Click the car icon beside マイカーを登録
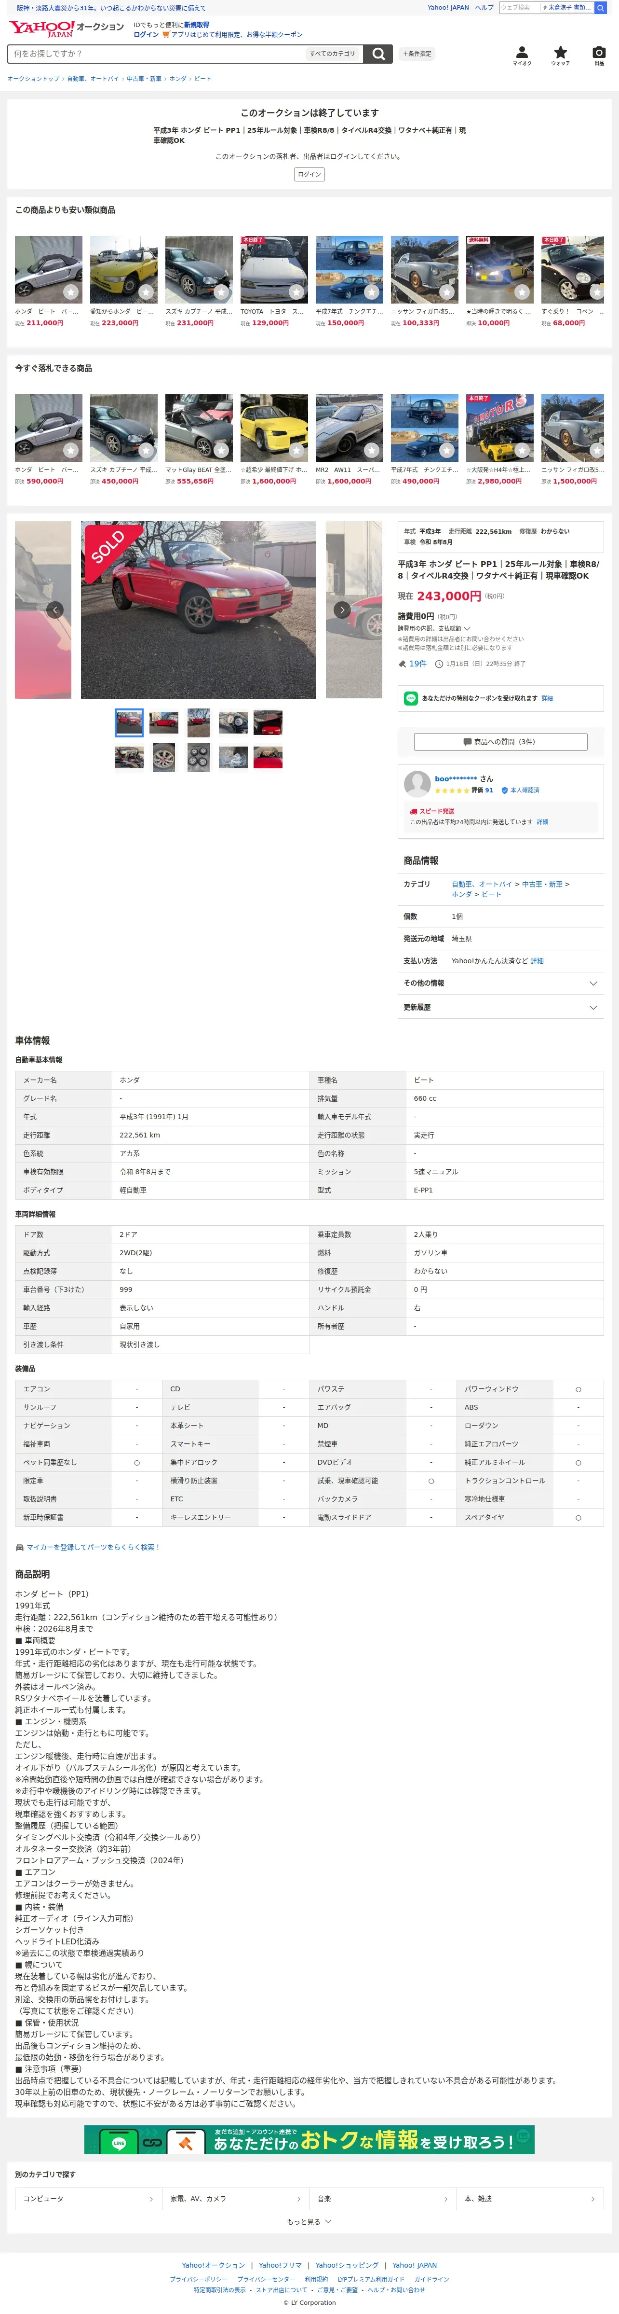 [20, 1547]
